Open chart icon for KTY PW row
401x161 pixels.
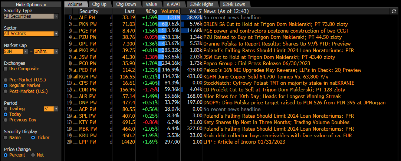(75, 123)
